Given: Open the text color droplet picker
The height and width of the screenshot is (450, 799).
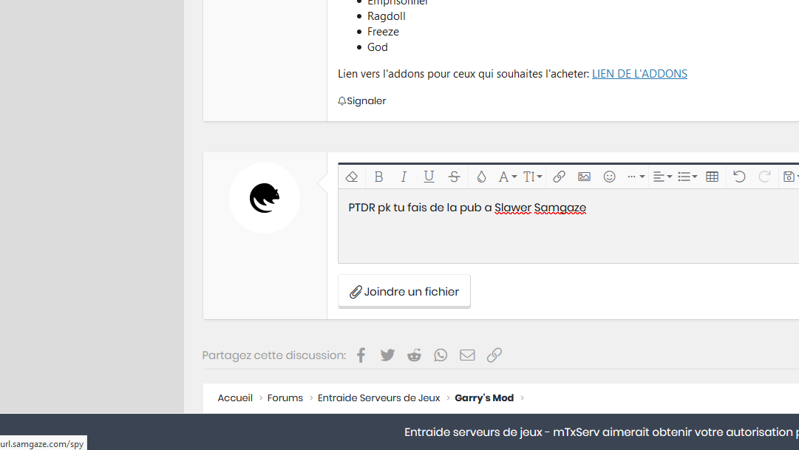Looking at the screenshot, I should click(481, 177).
